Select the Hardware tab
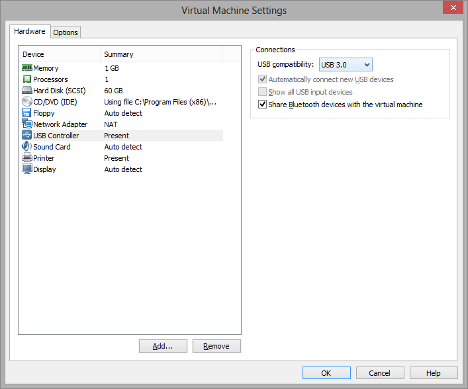Viewport: 468px width, 389px height. [30, 31]
